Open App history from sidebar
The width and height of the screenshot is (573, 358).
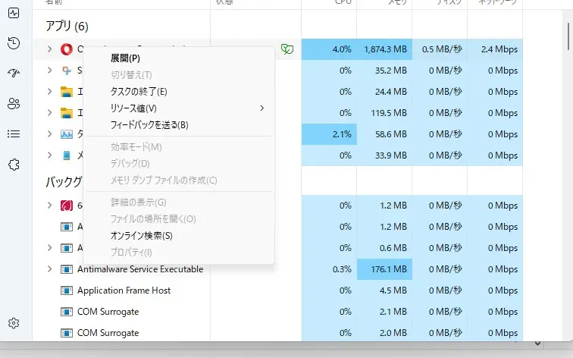click(x=13, y=43)
